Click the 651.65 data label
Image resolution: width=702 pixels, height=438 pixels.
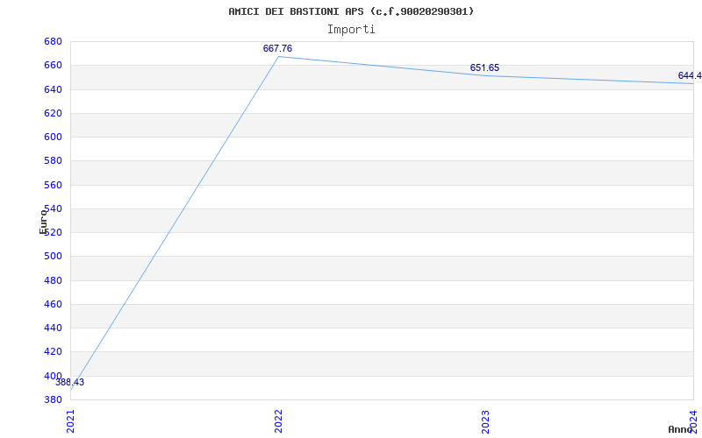tap(484, 68)
